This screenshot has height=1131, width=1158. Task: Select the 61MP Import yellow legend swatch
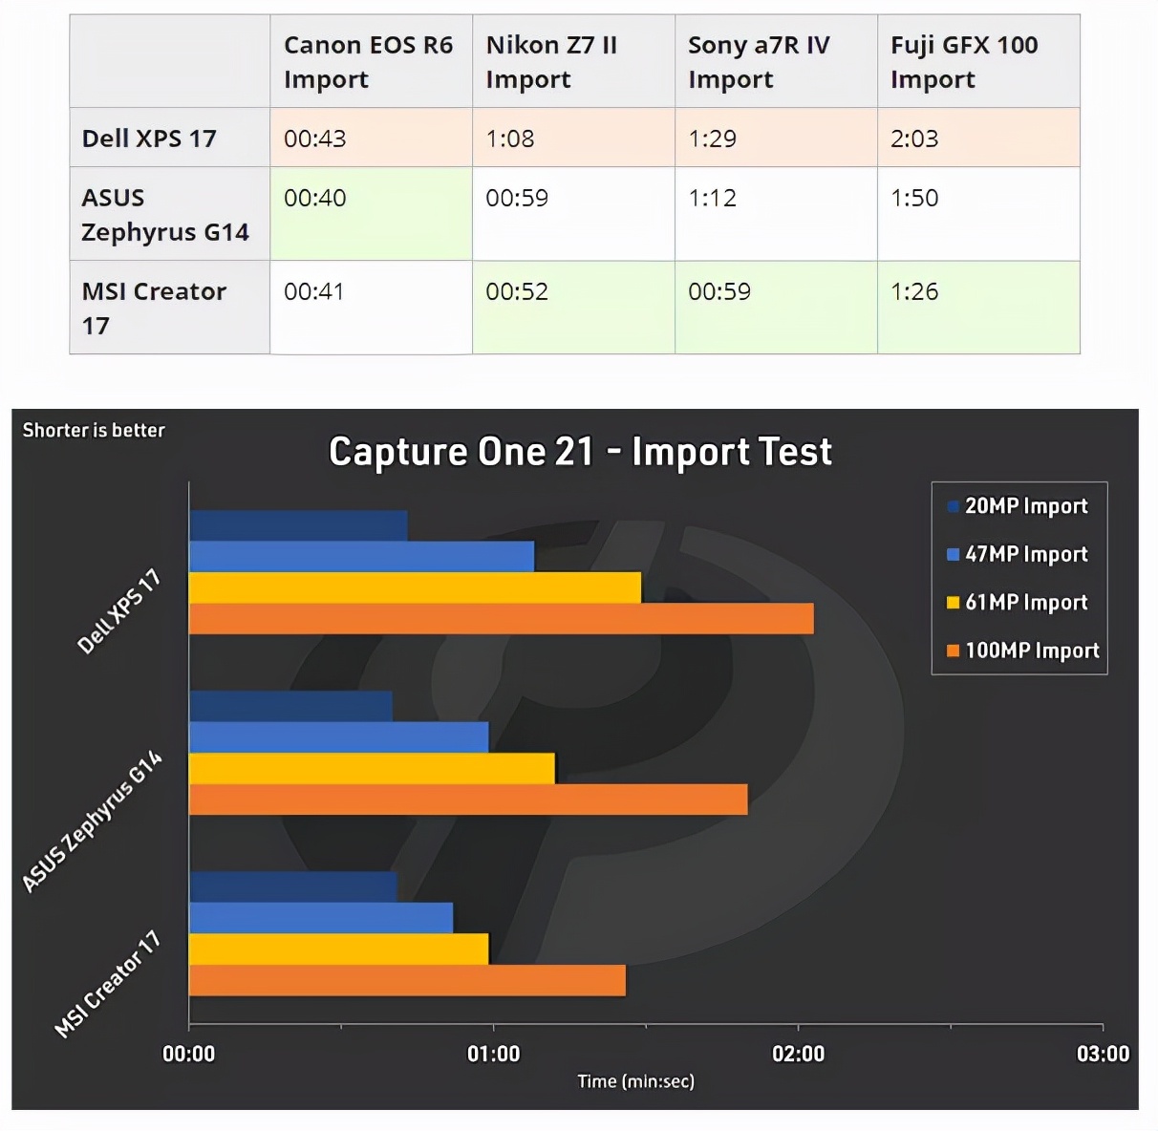953,602
